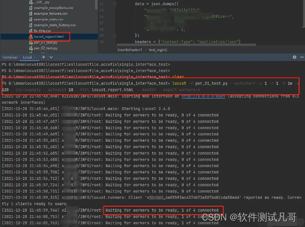Toggle the fold marker on line 19
This screenshot has height=227, width=305.
[115, 35]
